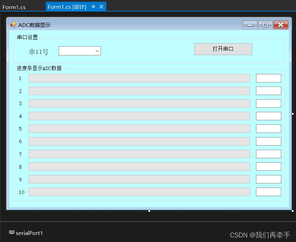The image size is (296, 242).
Task: Select progress bar for channel 7
Action: (x=139, y=154)
